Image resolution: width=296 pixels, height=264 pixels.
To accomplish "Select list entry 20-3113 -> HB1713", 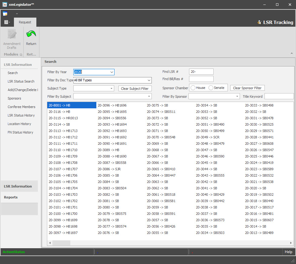I will (63, 131).
